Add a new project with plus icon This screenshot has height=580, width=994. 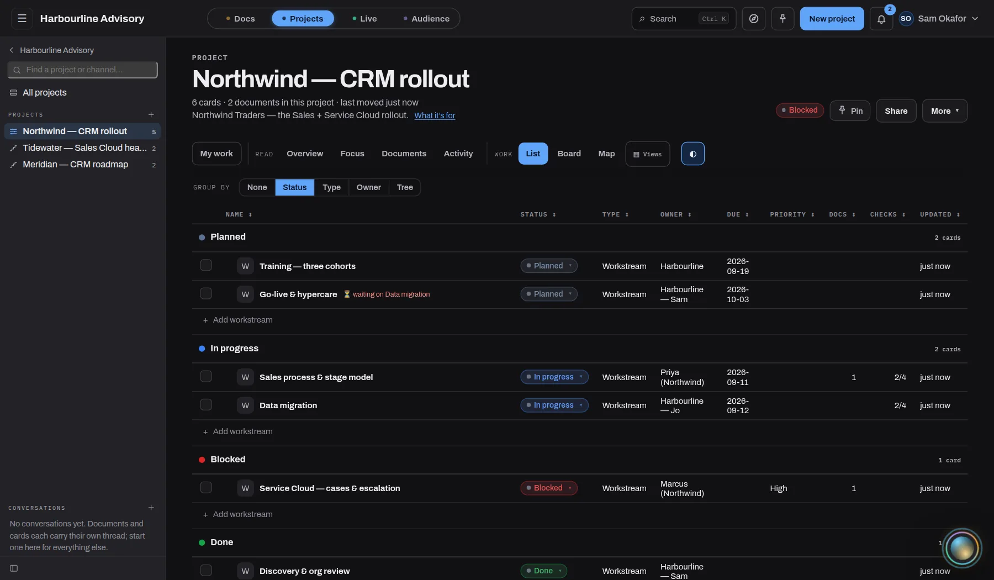[151, 114]
